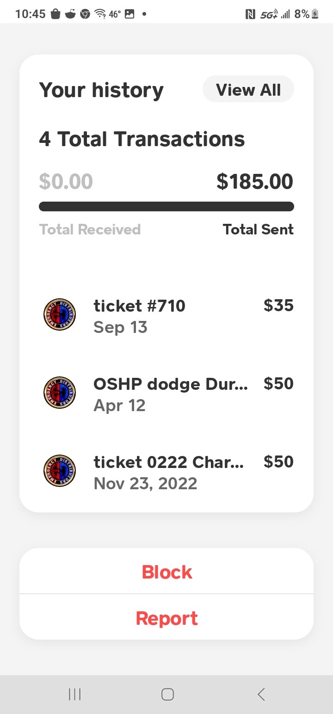
Task: Tap the avatar beside OSHP dodge transaction
Action: tap(60, 393)
